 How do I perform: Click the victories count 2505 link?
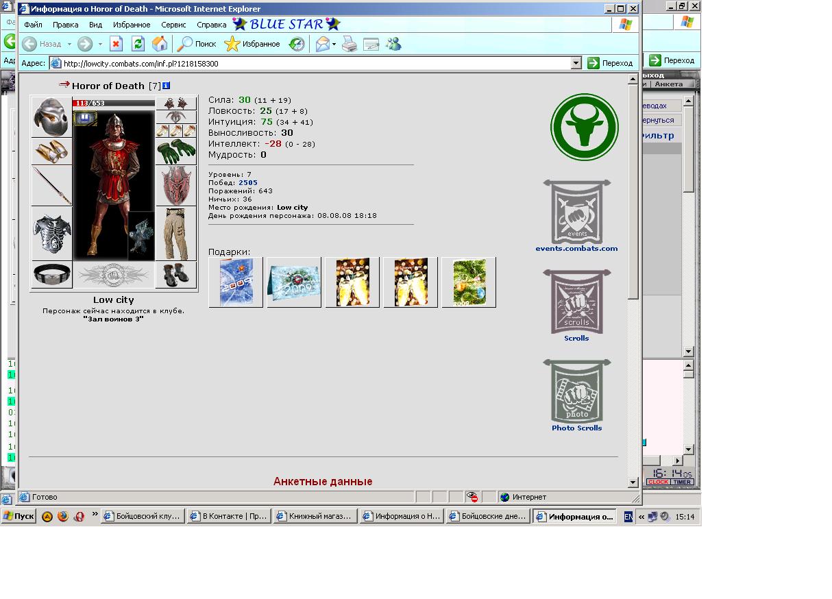248,183
